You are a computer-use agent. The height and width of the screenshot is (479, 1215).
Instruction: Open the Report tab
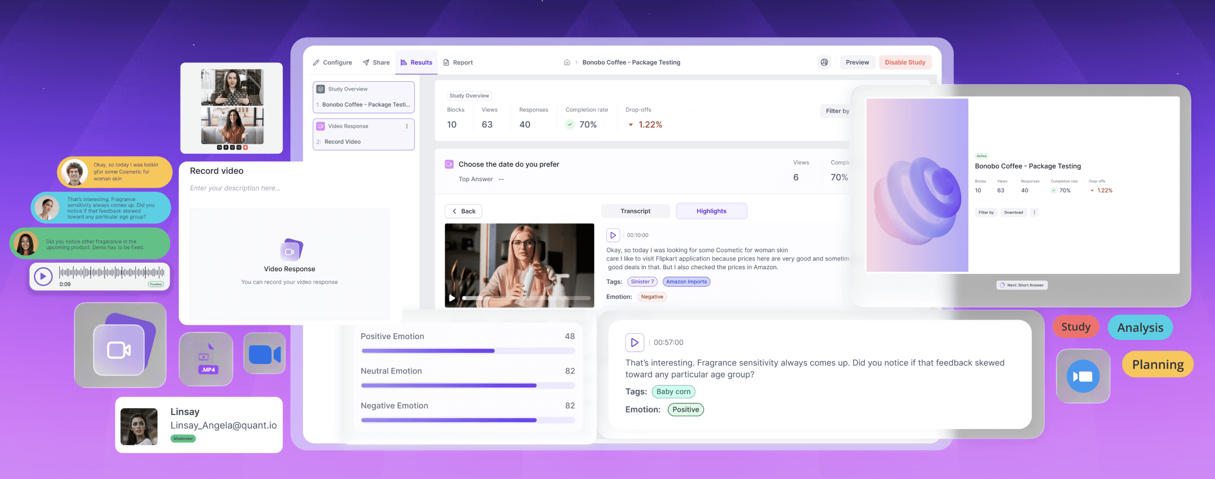pos(458,62)
